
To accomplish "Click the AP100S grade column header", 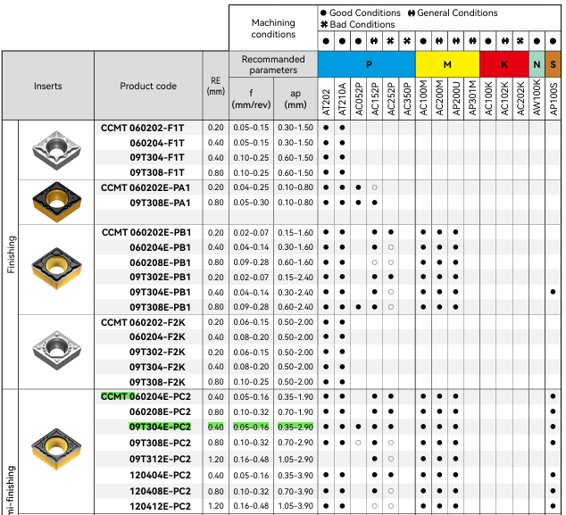I will click(553, 98).
